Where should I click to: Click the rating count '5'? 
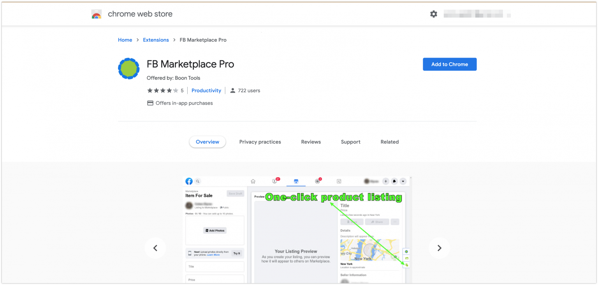pyautogui.click(x=182, y=90)
